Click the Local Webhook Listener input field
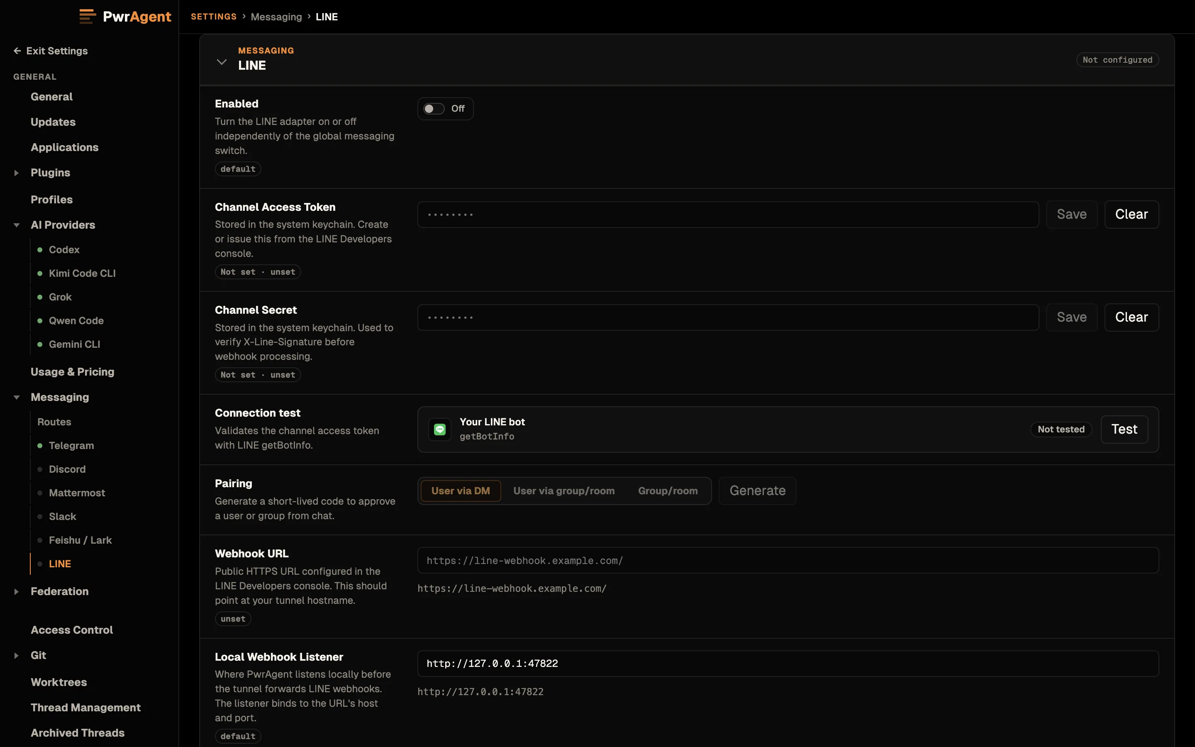Image resolution: width=1195 pixels, height=747 pixels. (788, 664)
